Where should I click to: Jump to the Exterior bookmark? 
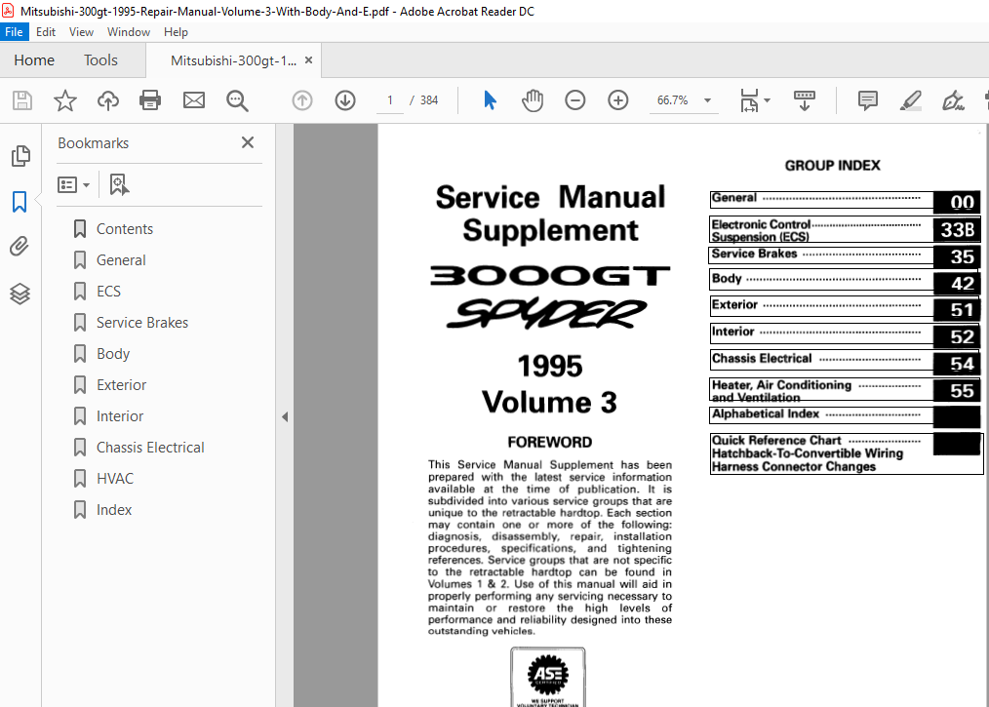[x=121, y=385]
